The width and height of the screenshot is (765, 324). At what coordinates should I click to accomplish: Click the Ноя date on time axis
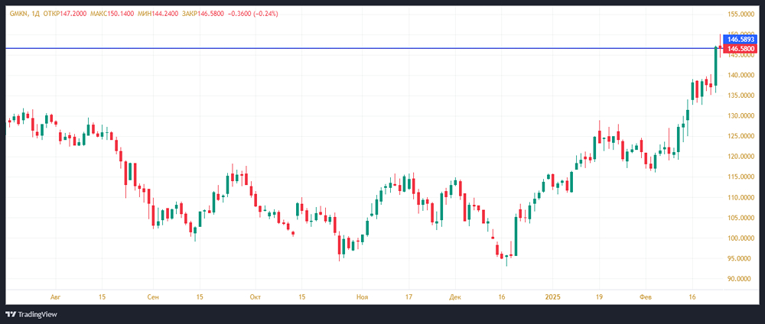pos(361,295)
